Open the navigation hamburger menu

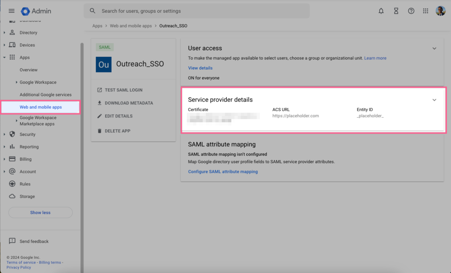pyautogui.click(x=11, y=11)
